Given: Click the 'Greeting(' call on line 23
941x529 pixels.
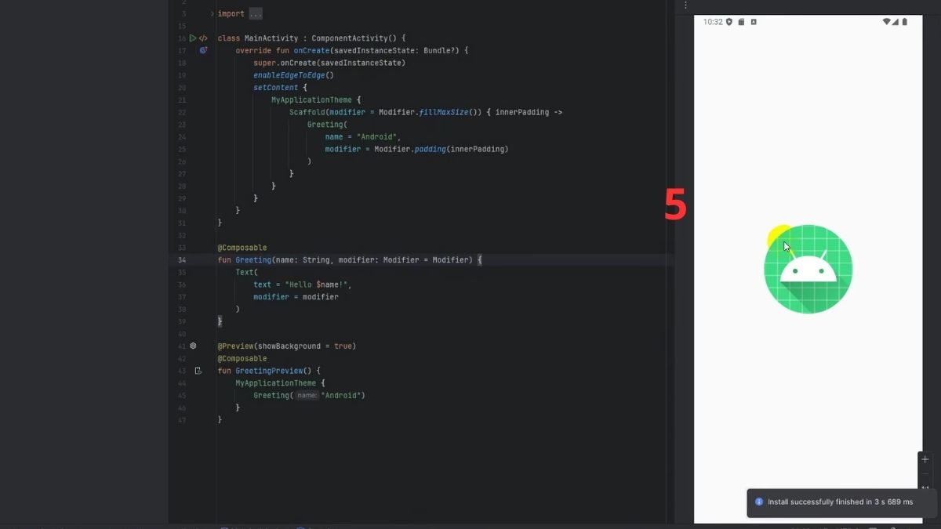Looking at the screenshot, I should tap(327, 124).
